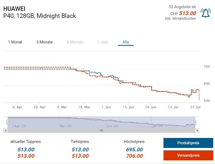Open the CHF 513.00 offer price

[188, 13]
